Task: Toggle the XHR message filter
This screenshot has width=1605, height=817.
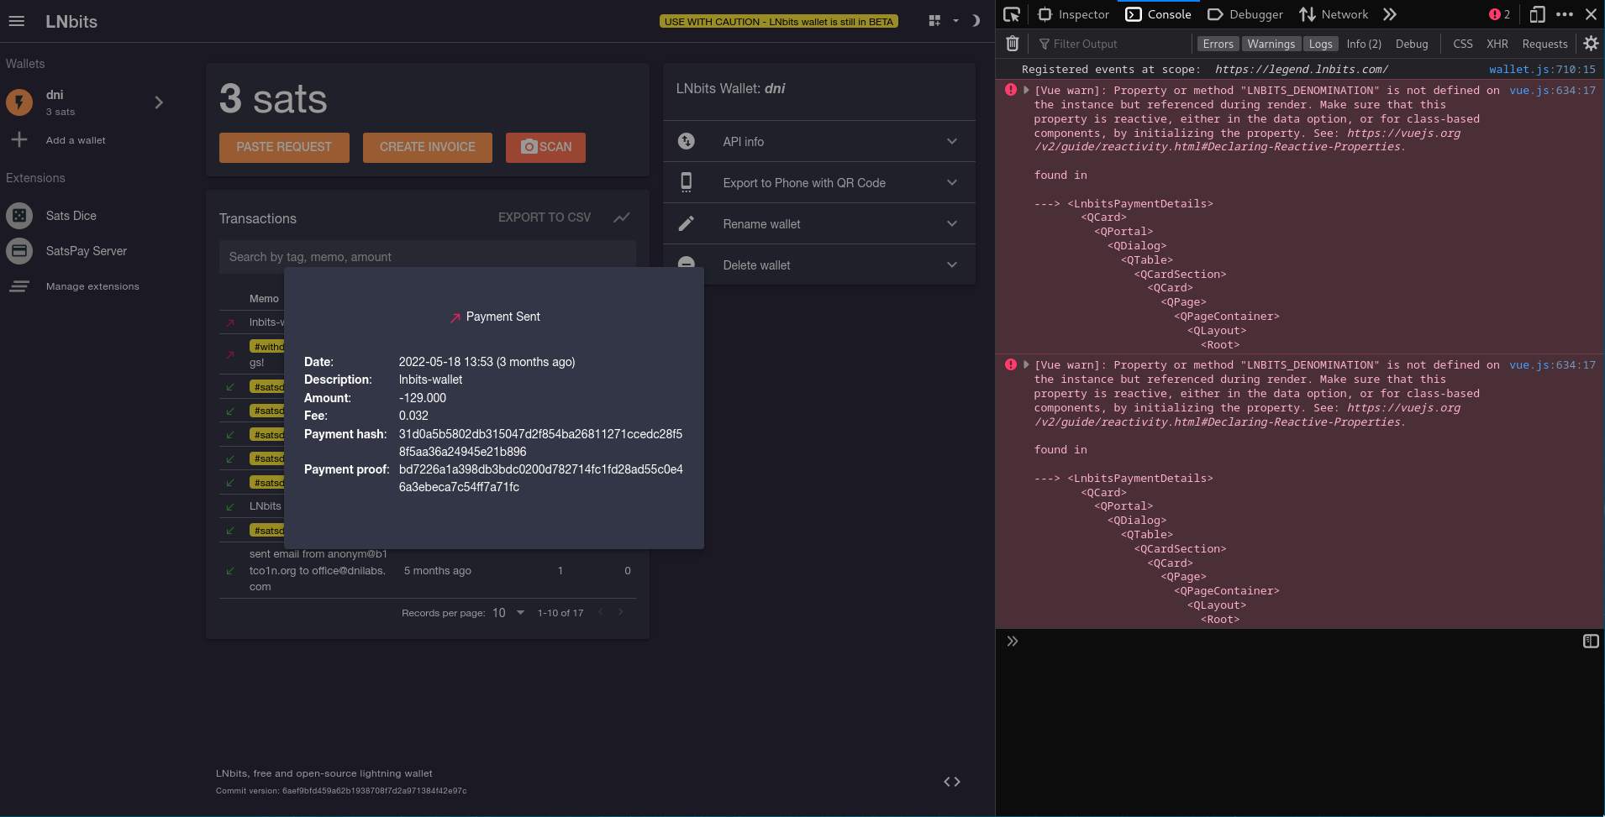Action: click(x=1497, y=44)
